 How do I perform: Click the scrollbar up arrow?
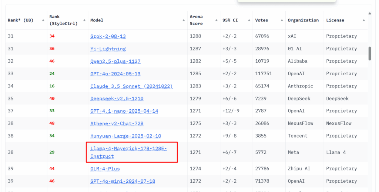click(x=370, y=14)
